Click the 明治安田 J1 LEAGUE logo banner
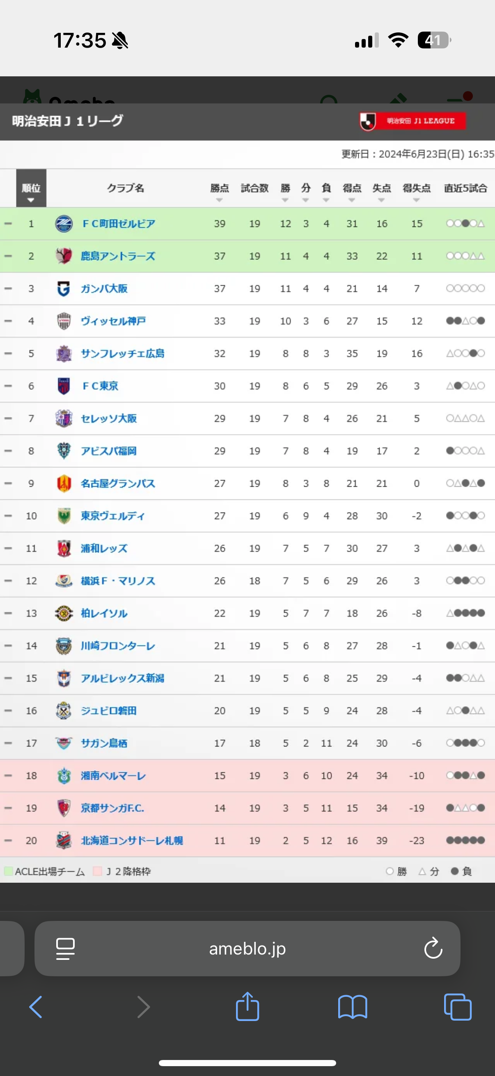Image resolution: width=495 pixels, height=1076 pixels. [413, 121]
